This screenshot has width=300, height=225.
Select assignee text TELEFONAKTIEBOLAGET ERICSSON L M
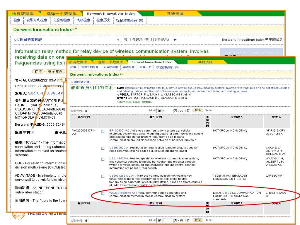pos(230,177)
